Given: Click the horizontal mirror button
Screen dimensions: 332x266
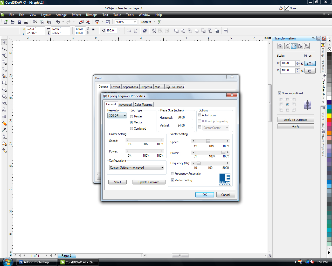Looking at the screenshot, I should [310, 63].
